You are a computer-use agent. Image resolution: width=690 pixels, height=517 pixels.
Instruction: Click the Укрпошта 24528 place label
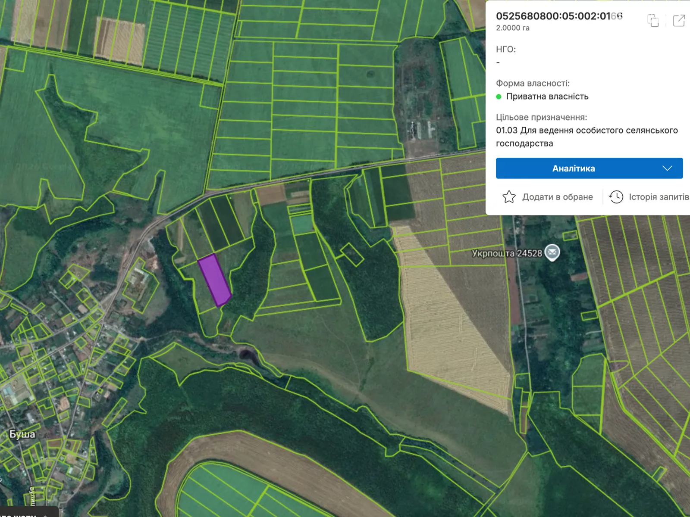click(507, 253)
